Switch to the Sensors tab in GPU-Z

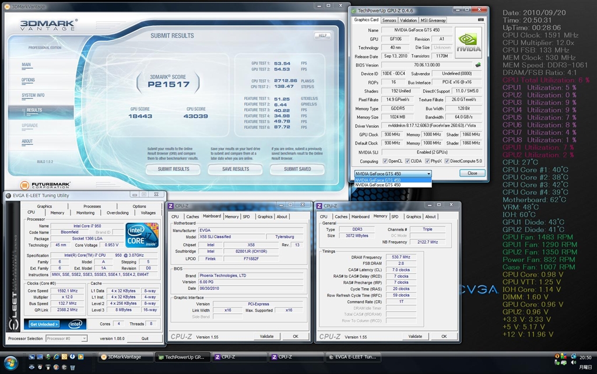click(x=389, y=20)
